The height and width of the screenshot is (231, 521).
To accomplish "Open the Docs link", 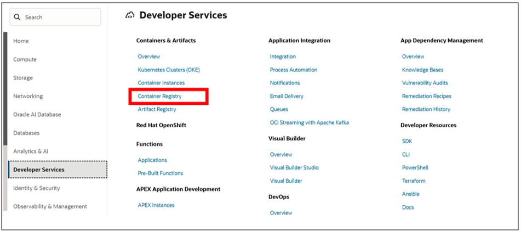I will tap(408, 207).
